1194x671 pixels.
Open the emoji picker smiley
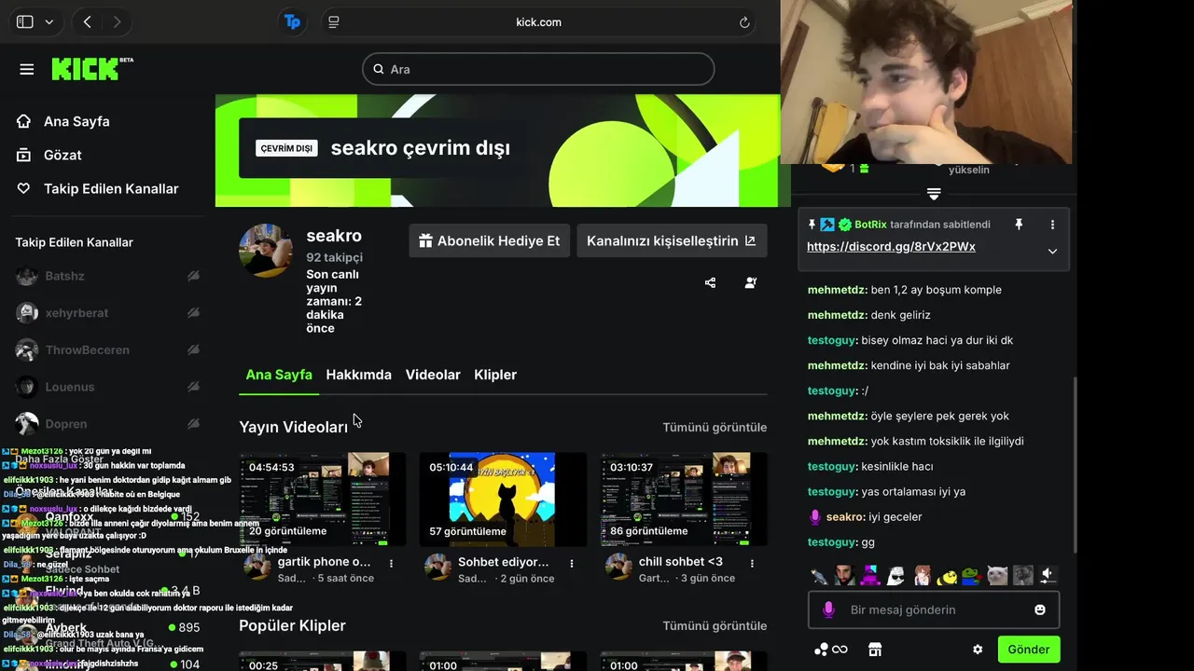[x=1040, y=609]
